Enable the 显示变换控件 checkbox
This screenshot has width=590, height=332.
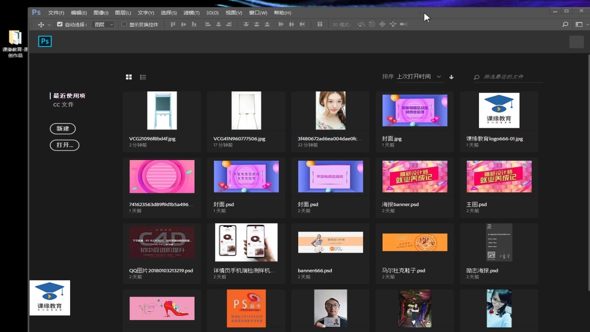click(x=124, y=24)
